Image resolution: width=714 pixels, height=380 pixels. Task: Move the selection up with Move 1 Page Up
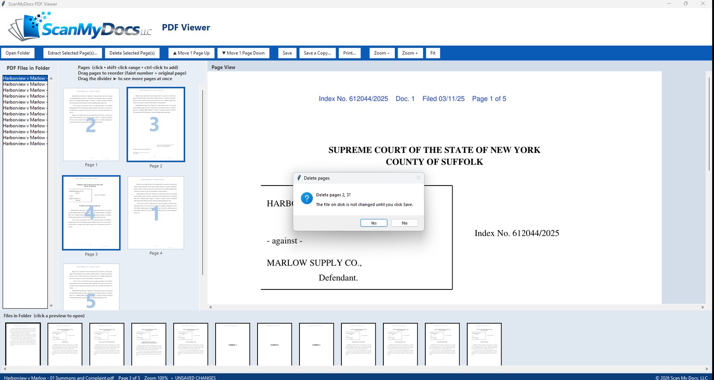coord(191,53)
